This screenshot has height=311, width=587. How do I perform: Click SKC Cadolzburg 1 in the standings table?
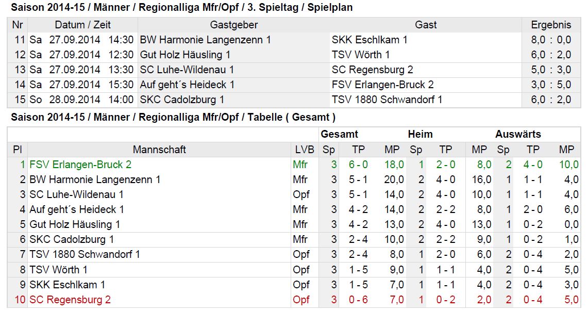[72, 239]
